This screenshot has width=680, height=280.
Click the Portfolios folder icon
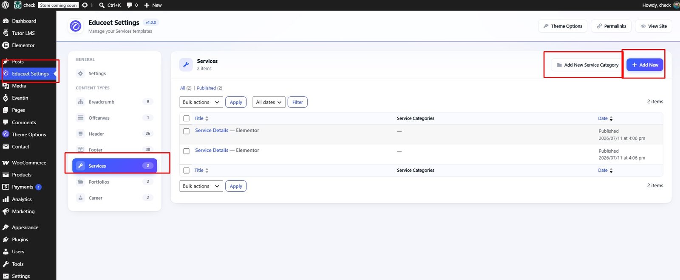[80, 182]
